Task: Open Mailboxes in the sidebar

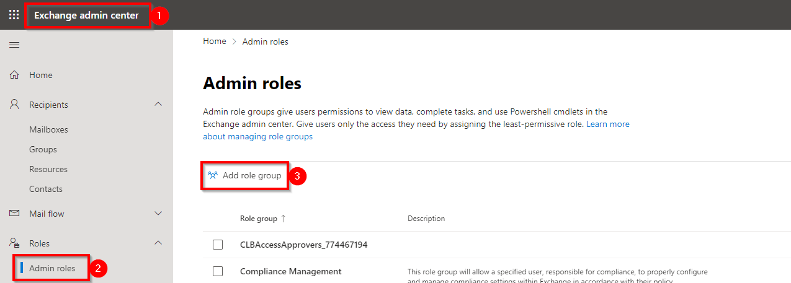Action: click(48, 129)
